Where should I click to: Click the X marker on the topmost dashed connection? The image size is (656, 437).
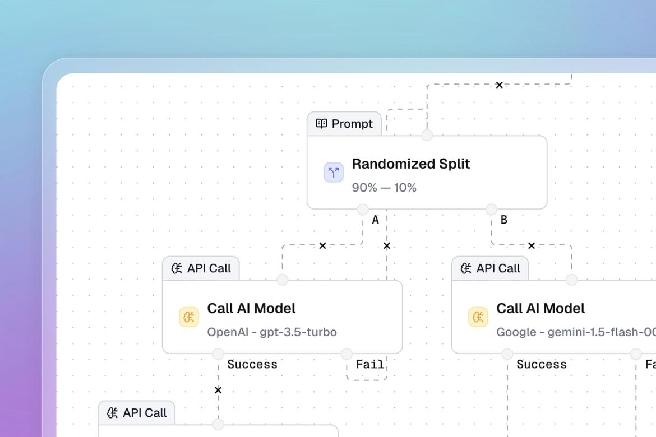pos(499,85)
